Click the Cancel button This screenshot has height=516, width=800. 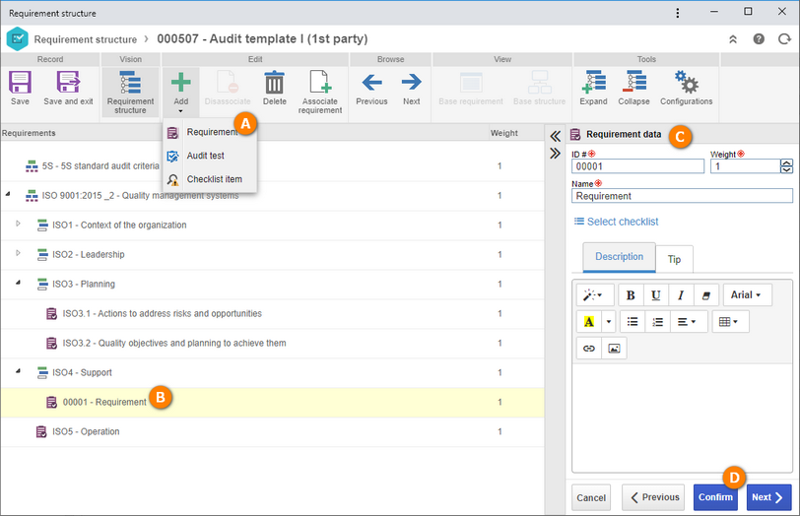click(591, 497)
